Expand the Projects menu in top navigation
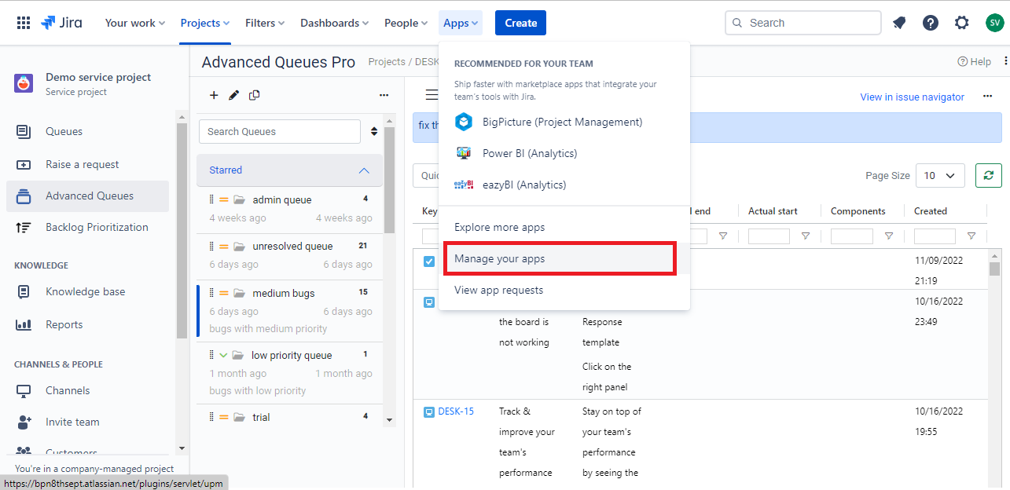 [205, 23]
